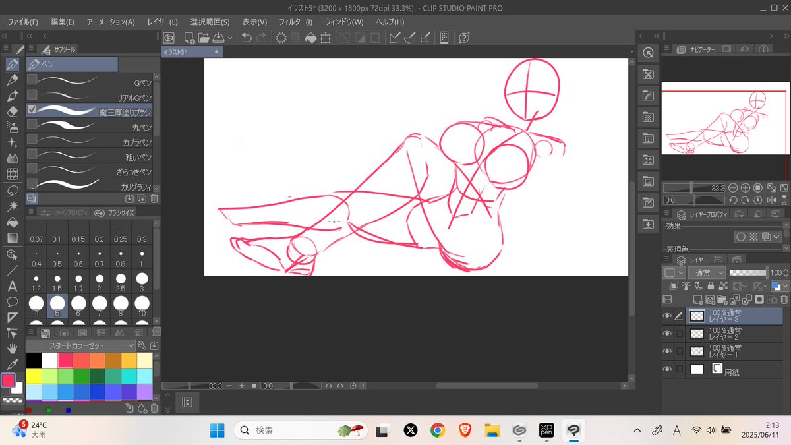Viewport: 791px width, 445px height.
Task: Click the New document icon in the command bar
Action: point(190,38)
